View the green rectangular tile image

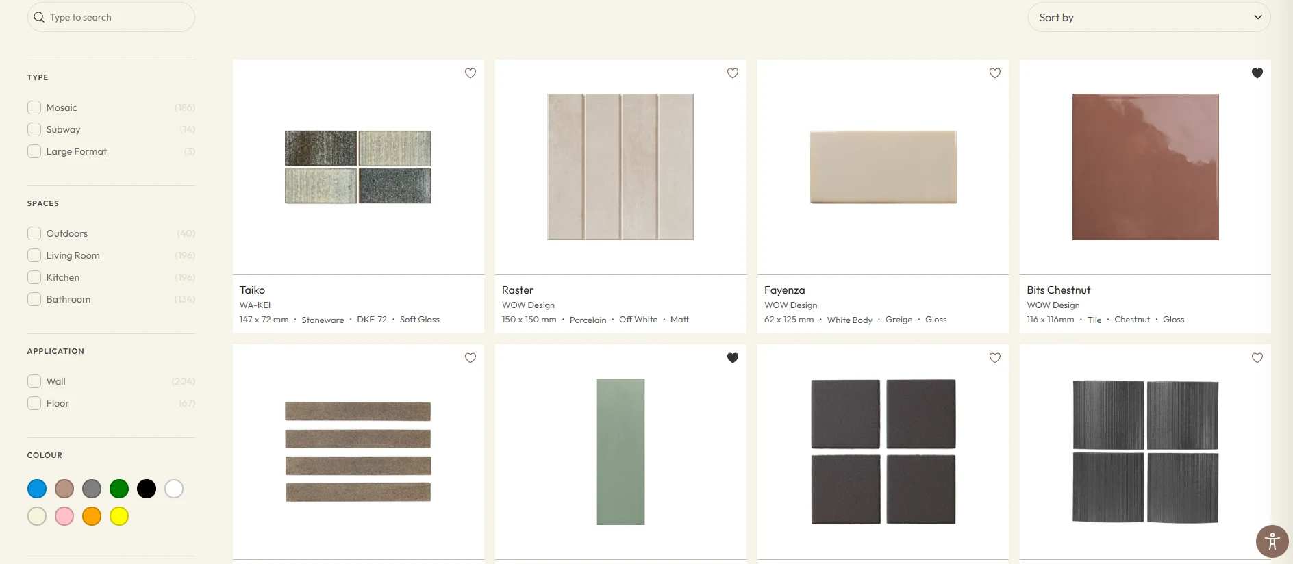pyautogui.click(x=620, y=452)
